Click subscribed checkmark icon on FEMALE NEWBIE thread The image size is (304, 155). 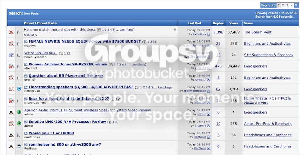(26, 41)
